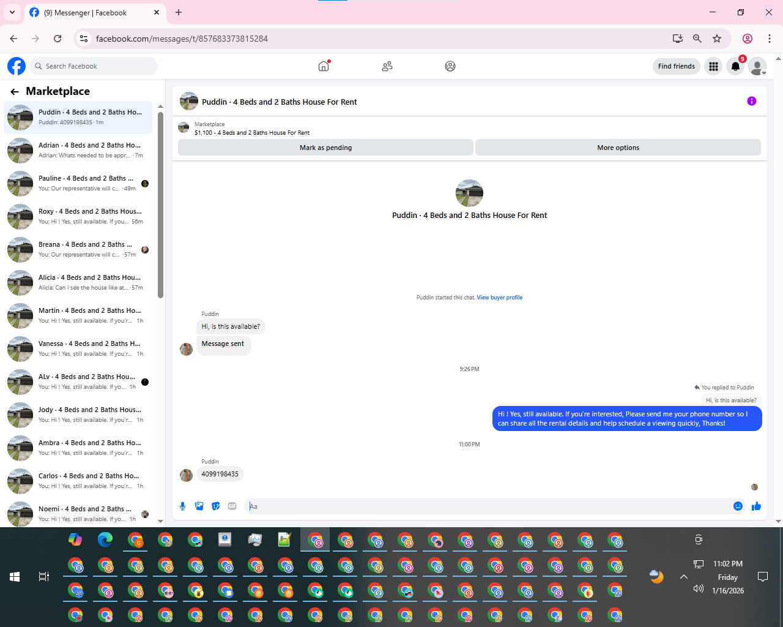This screenshot has height=627, width=783.
Task: Open ALv conversation in the list
Action: 78,382
